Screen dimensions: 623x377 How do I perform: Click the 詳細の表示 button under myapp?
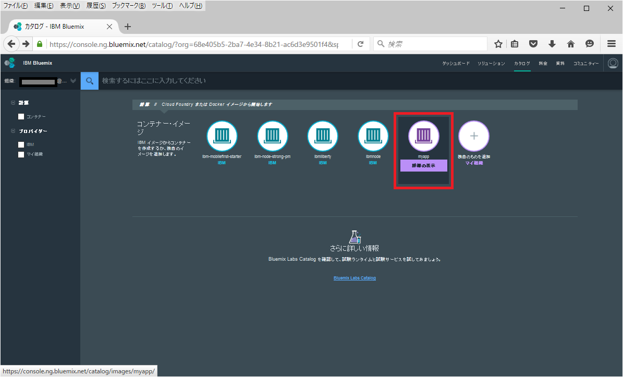click(x=423, y=166)
